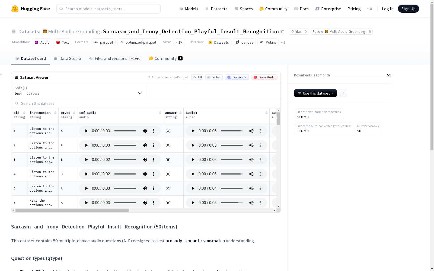The image size is (434, 271).
Task: Click the Search this dataset field
Action: (146, 103)
